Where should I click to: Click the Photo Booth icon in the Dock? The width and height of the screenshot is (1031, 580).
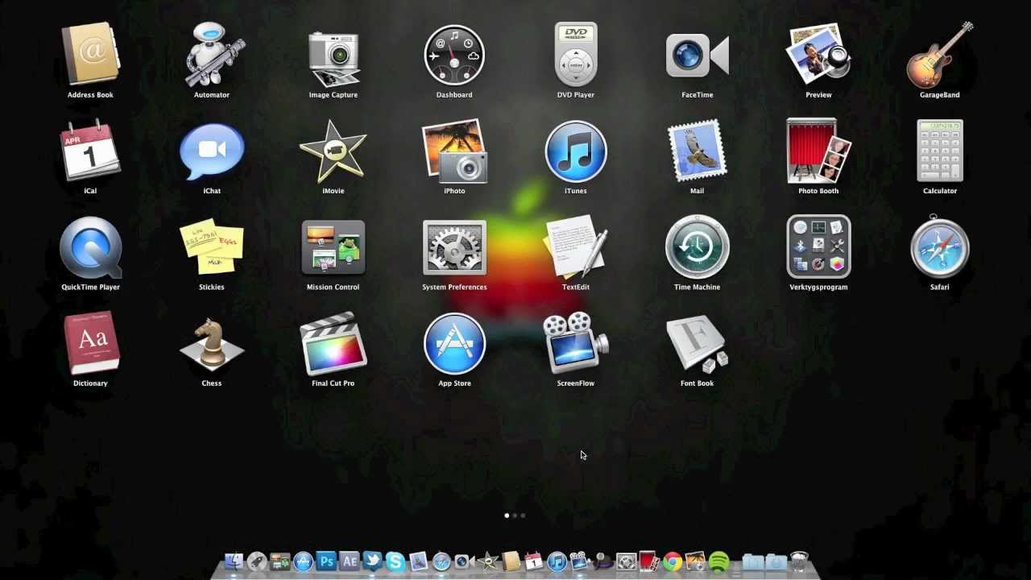tap(649, 561)
